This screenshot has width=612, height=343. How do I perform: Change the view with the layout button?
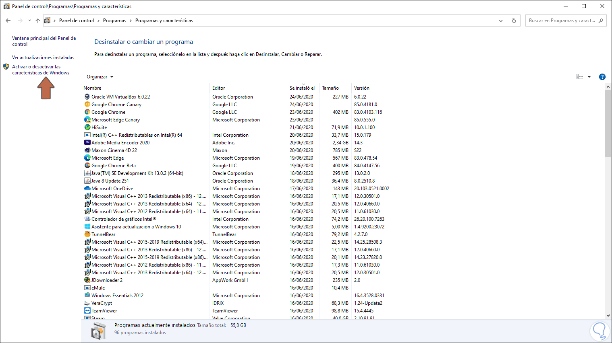tap(580, 77)
